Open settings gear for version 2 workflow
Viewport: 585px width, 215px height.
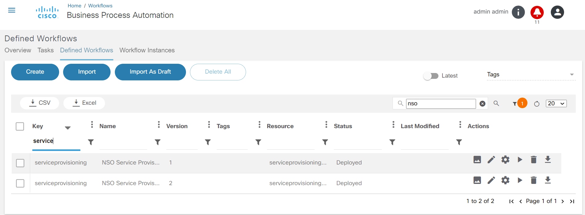[505, 180]
